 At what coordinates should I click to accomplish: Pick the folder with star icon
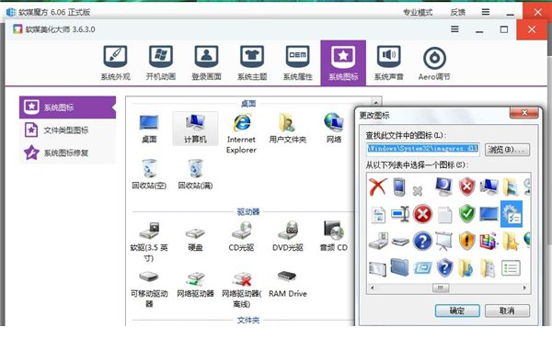(x=511, y=241)
